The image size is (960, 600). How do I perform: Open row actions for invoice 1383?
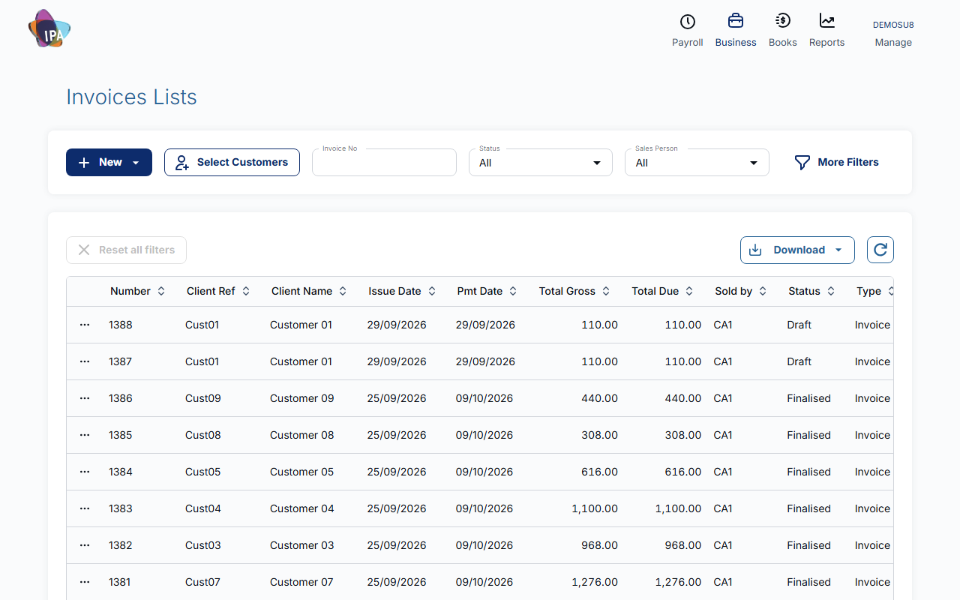pyautogui.click(x=85, y=508)
